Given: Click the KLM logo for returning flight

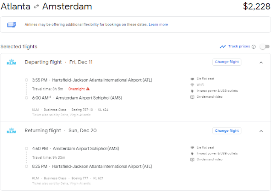Looking at the screenshot, I should coord(12,131).
